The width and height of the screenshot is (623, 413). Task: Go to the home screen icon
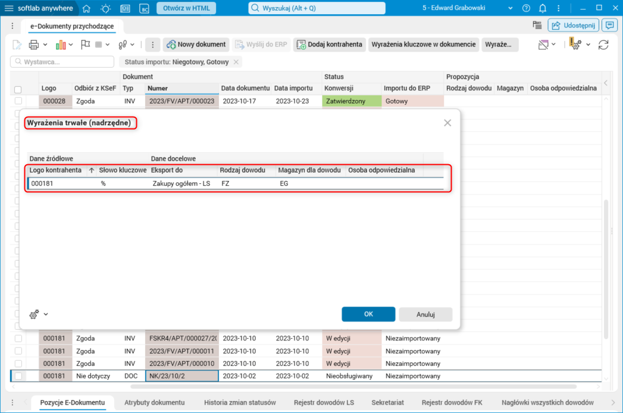coord(86,8)
